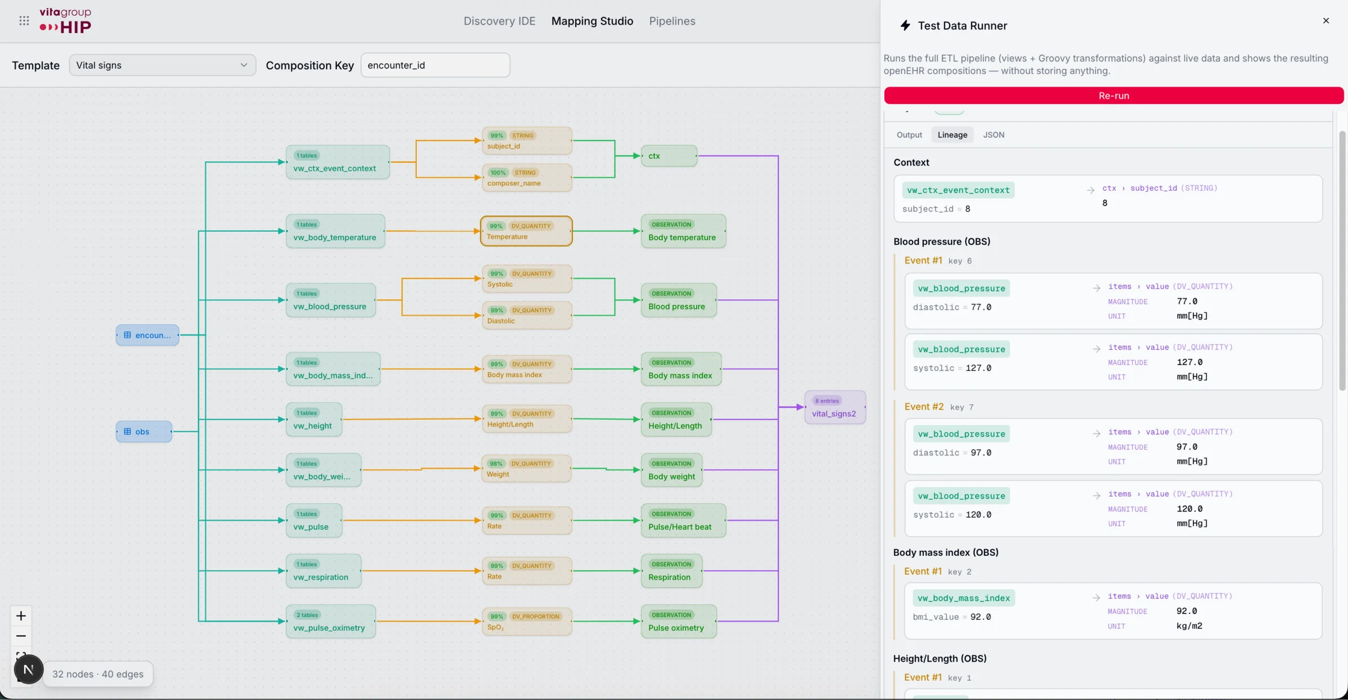
Task: Select the encoun... table node
Action: (147, 335)
